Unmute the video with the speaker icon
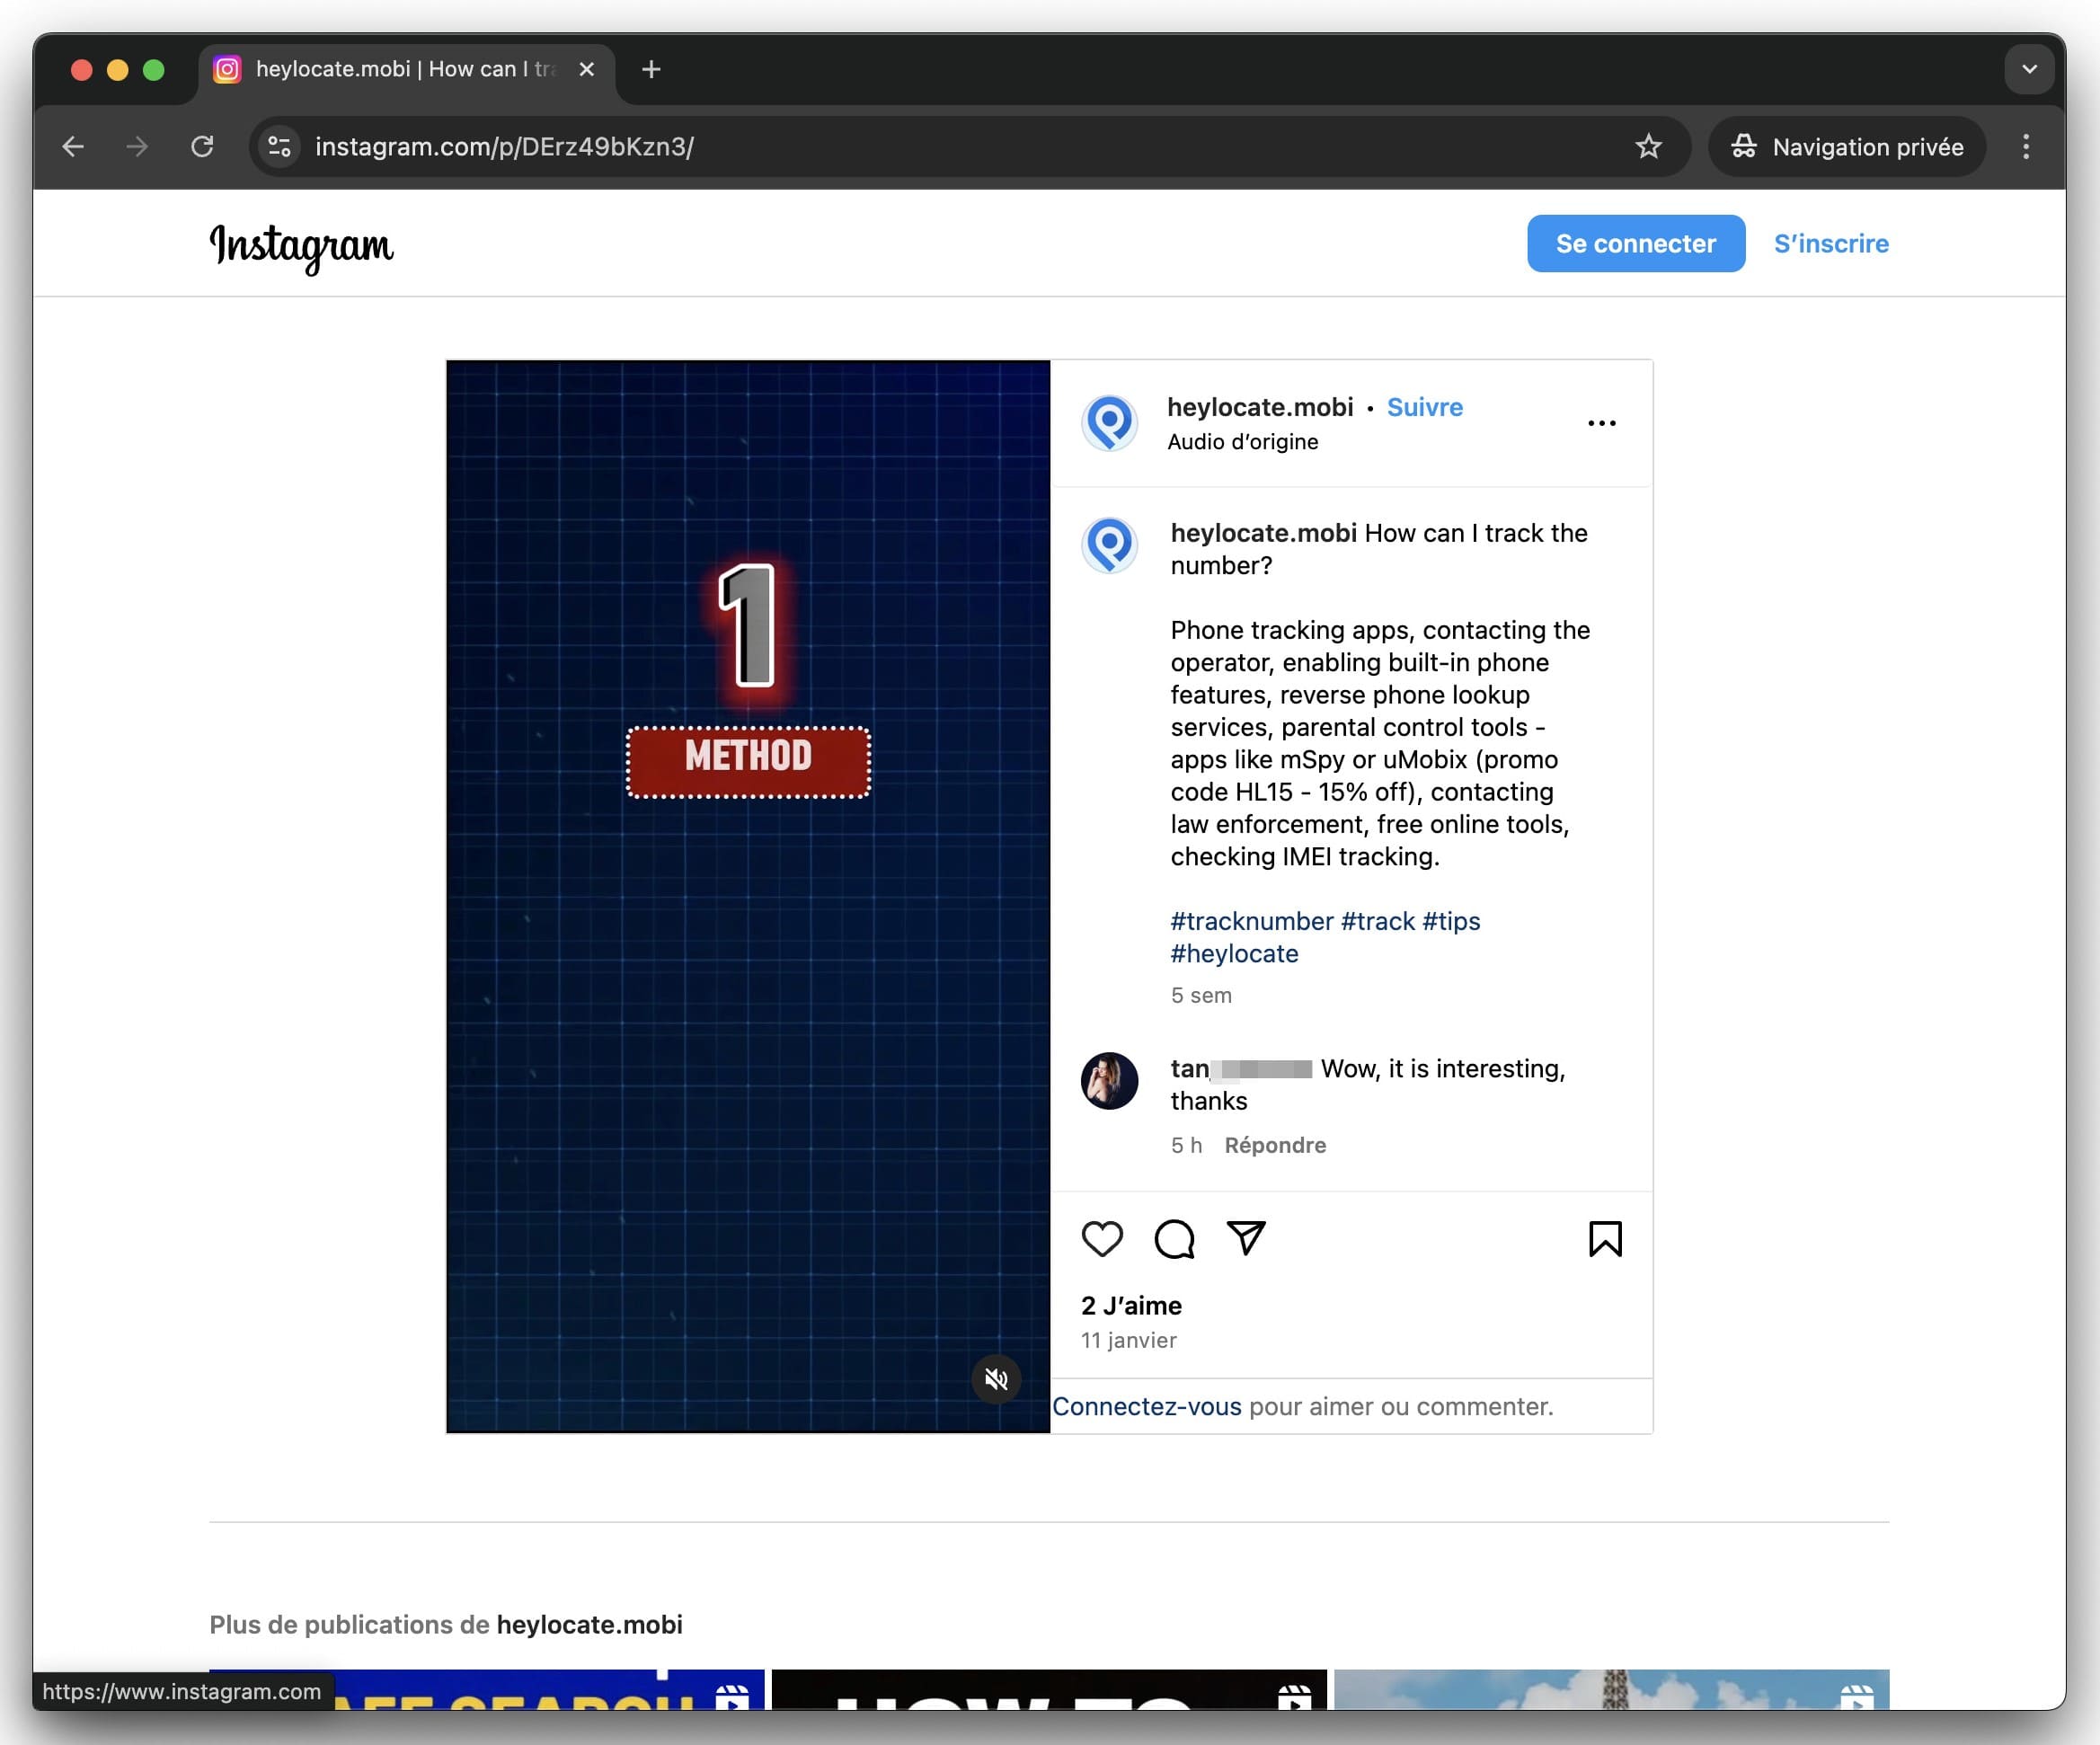Viewport: 2100px width, 1745px height. tap(996, 1379)
